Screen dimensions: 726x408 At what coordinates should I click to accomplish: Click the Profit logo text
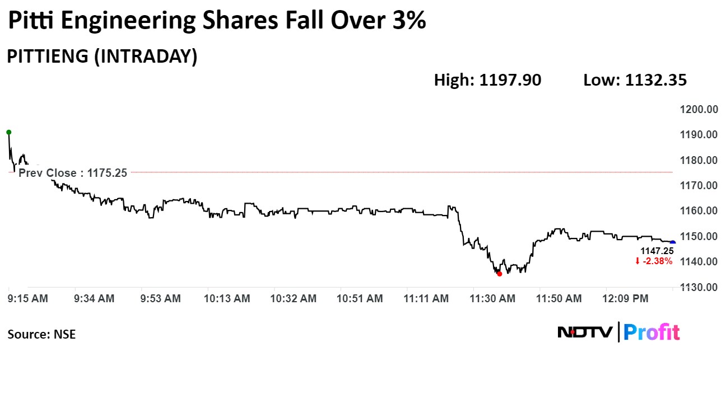tap(651, 332)
